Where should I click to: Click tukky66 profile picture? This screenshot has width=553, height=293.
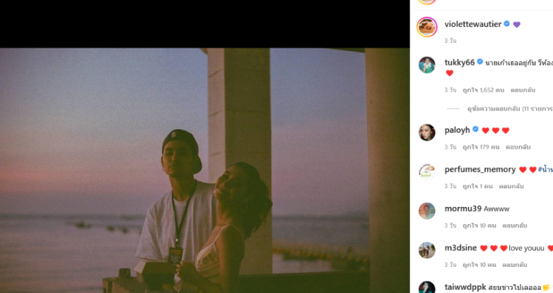tap(427, 65)
